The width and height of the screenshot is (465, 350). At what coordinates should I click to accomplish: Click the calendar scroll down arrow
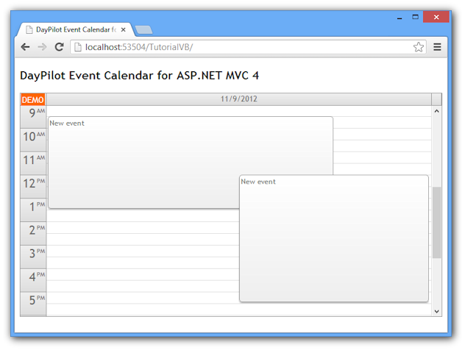[436, 311]
